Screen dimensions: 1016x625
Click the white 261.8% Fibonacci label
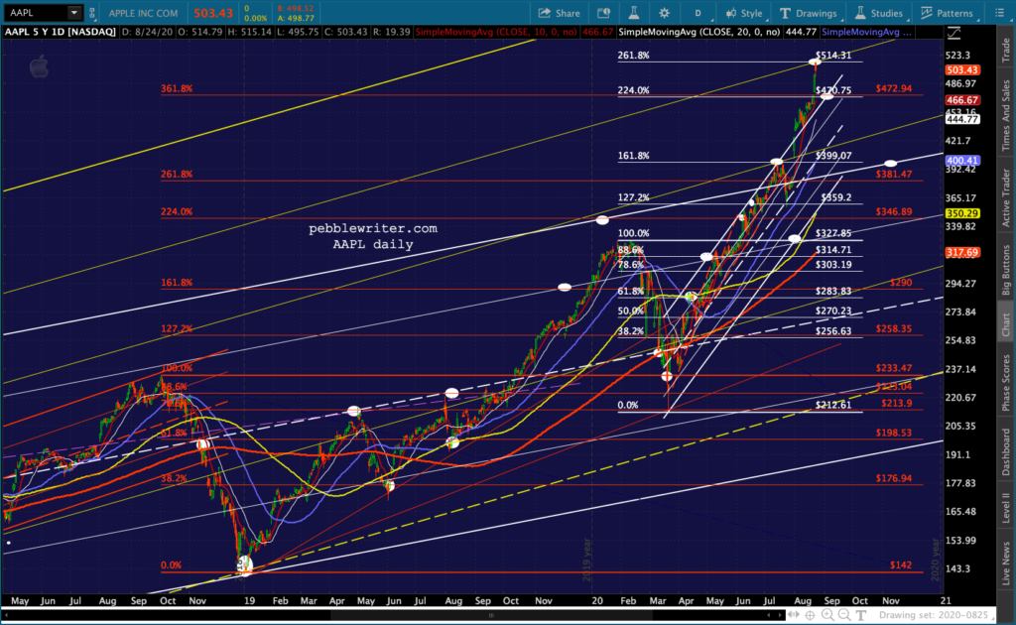[634, 55]
